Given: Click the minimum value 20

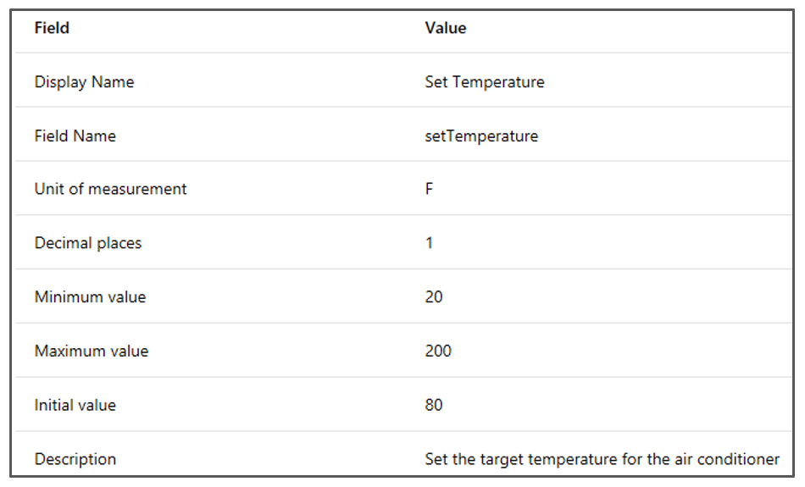Looking at the screenshot, I should point(434,297).
